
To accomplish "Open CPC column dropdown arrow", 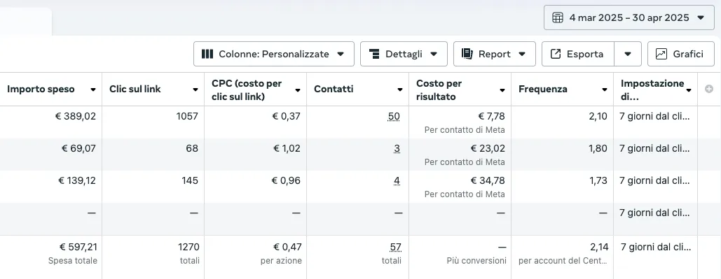I will (298, 90).
